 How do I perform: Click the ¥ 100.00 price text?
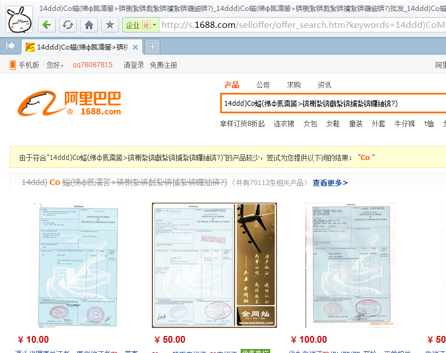pos(308,339)
